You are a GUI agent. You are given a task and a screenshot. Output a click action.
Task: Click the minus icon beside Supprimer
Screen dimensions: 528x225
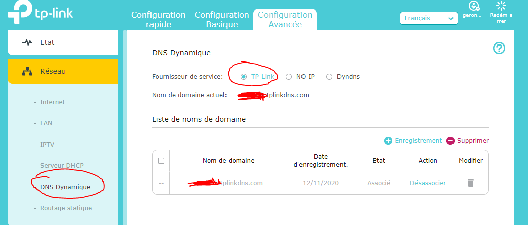[450, 141]
